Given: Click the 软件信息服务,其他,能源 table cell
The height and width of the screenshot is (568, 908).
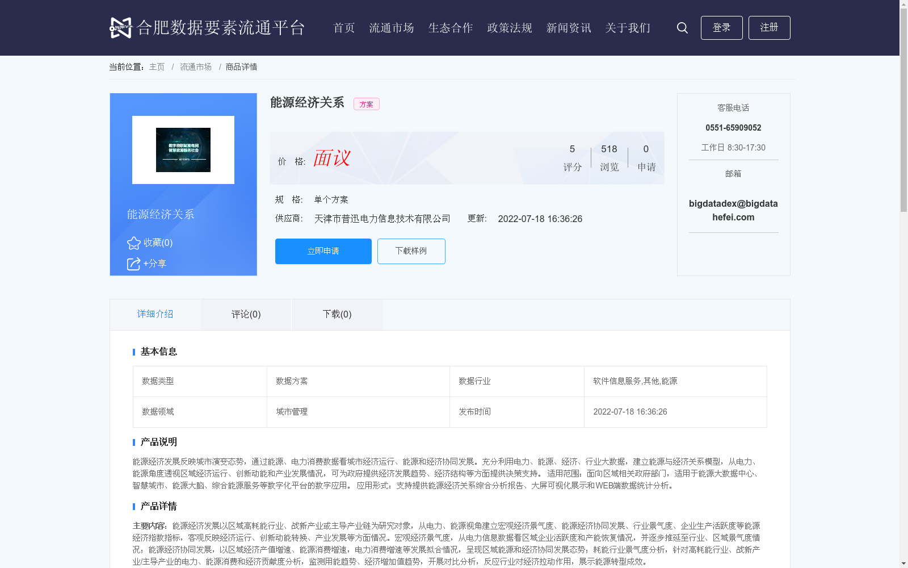Looking at the screenshot, I should click(x=675, y=381).
